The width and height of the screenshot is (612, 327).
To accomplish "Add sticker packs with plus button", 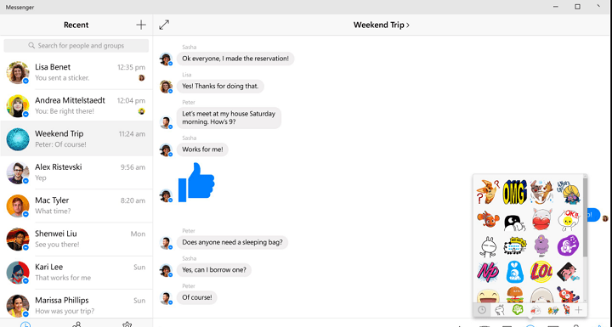I will [x=579, y=310].
